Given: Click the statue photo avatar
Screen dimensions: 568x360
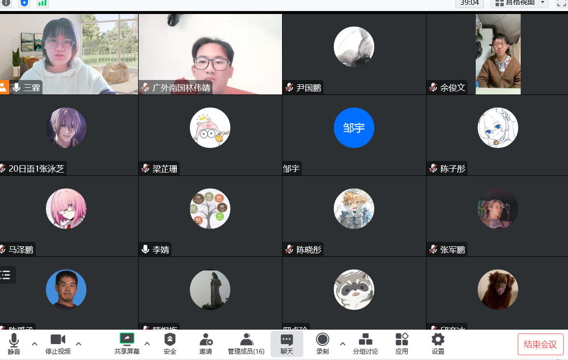Looking at the screenshot, I should [x=210, y=290].
